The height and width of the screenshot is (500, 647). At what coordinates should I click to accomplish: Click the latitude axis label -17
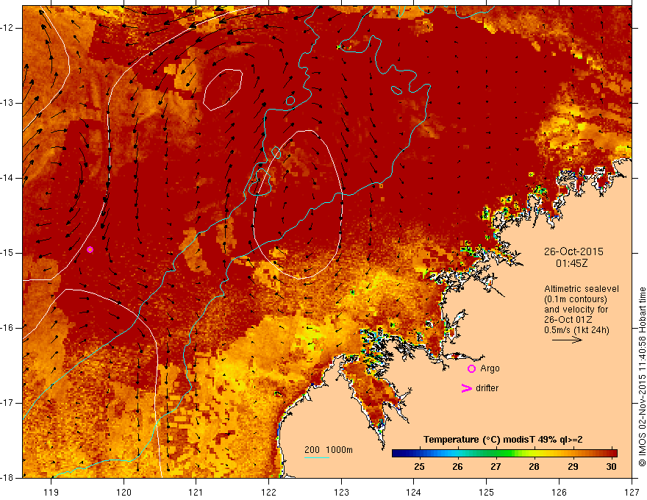click(x=7, y=403)
